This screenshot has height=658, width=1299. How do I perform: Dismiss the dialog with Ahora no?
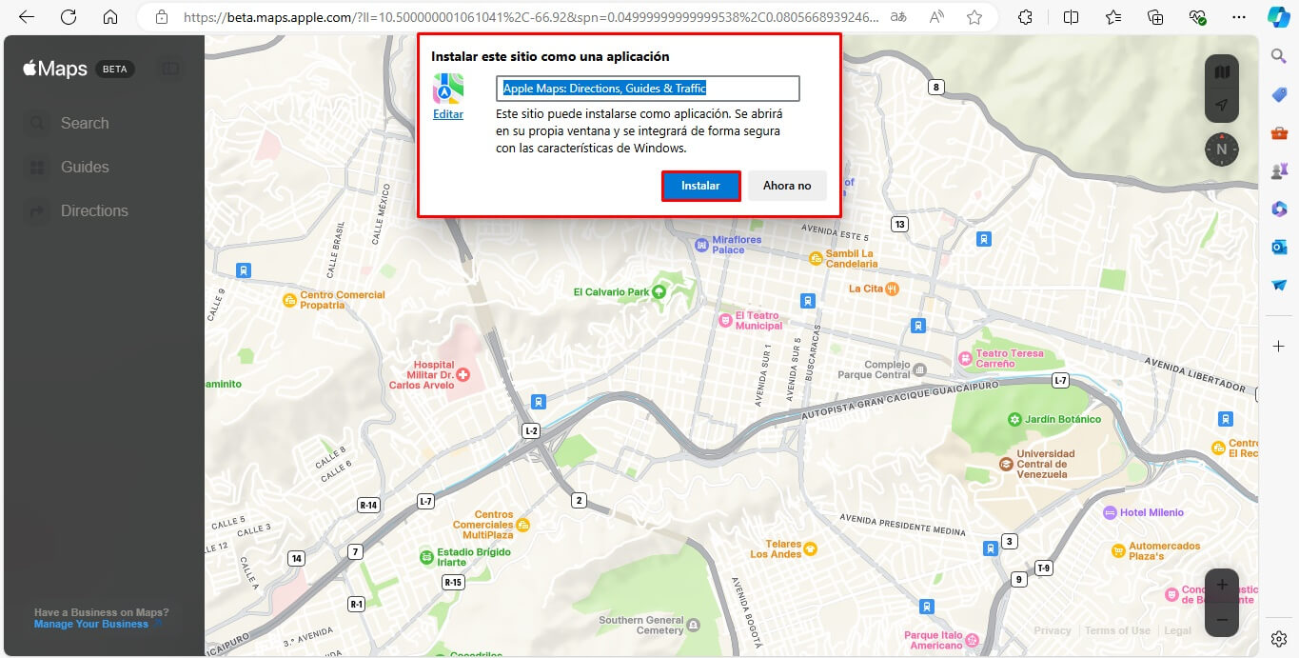click(787, 186)
